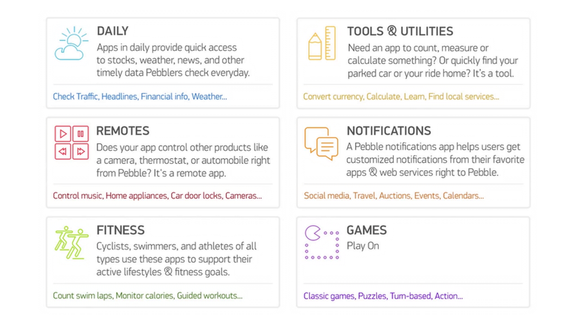This screenshot has height=323, width=575.
Task: Click the speech bubbles Notifications icon
Action: (321, 143)
